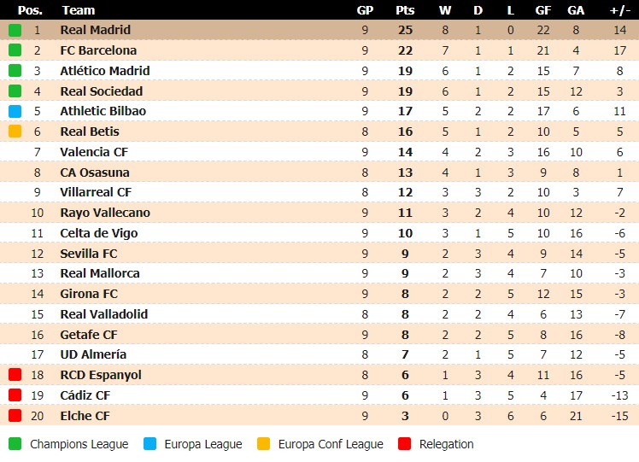Select the Rayo Vallecano team name

tap(105, 213)
